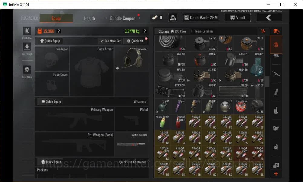This screenshot has height=182, width=303.
Task: Click the orange export basket icon
Action: point(262,31)
